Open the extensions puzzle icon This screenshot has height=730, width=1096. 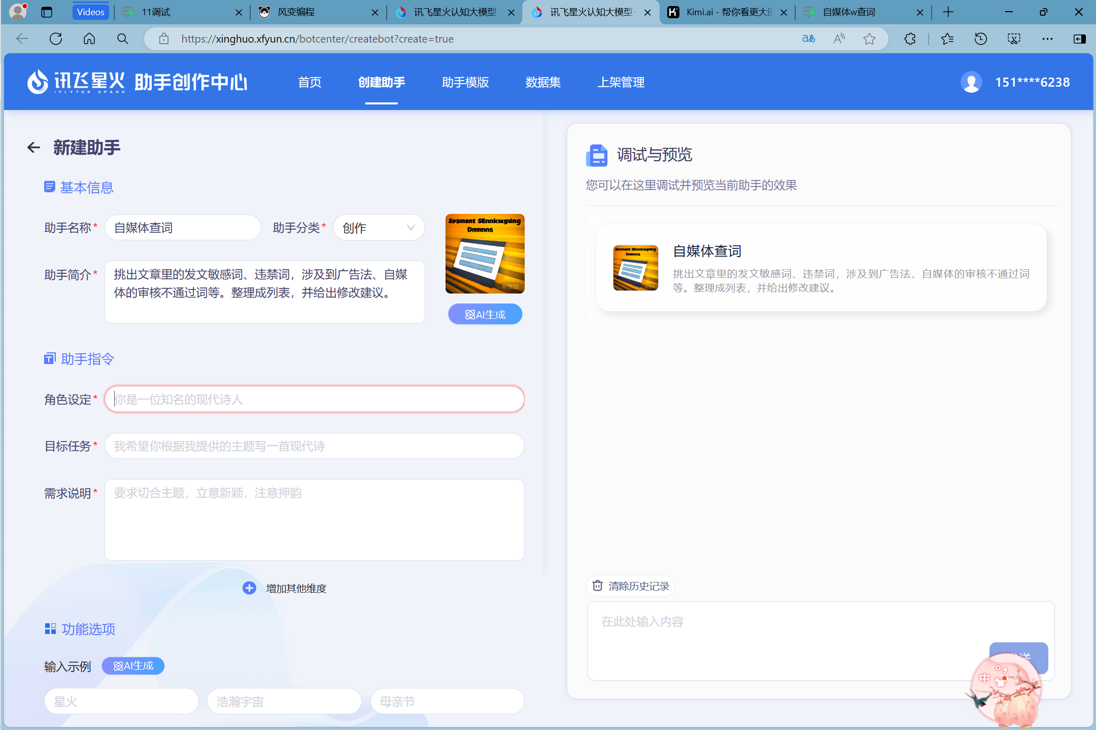click(910, 39)
